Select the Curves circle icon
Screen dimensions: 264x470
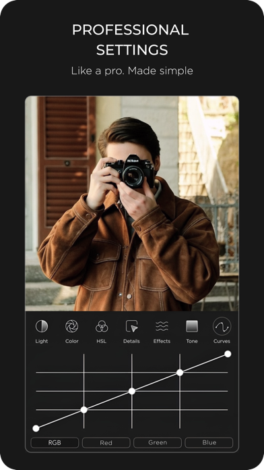tap(222, 326)
